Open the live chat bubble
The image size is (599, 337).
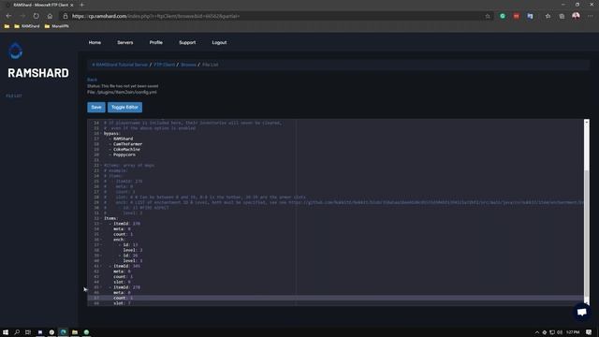582,312
